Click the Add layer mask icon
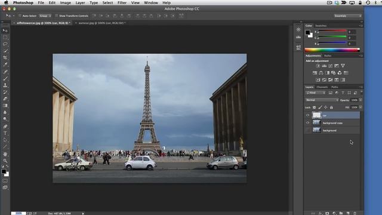Screen dimensions: 382x215 click(x=327, y=213)
